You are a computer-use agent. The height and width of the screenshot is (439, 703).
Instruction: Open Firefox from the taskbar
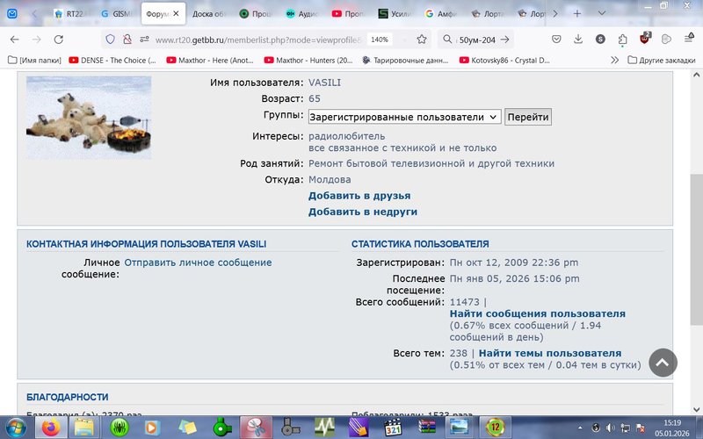51,428
